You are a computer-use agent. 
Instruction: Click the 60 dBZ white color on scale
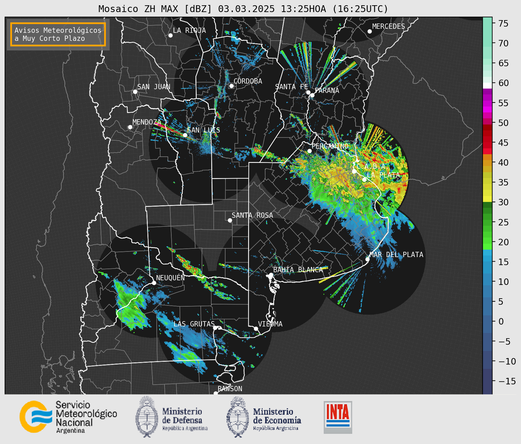[x=487, y=85]
